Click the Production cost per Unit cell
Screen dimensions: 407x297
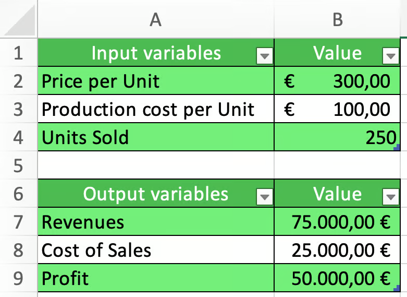[155, 109]
